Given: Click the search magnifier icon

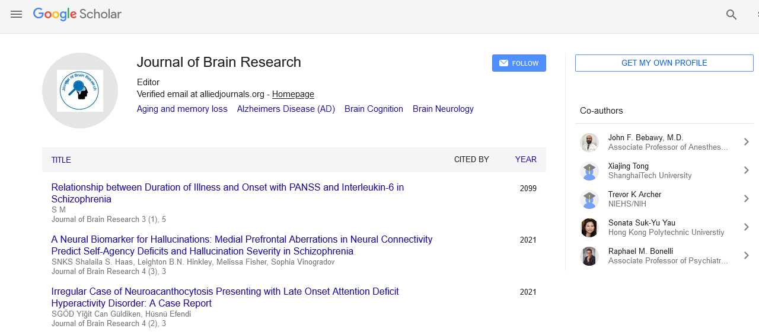Looking at the screenshot, I should 731,15.
